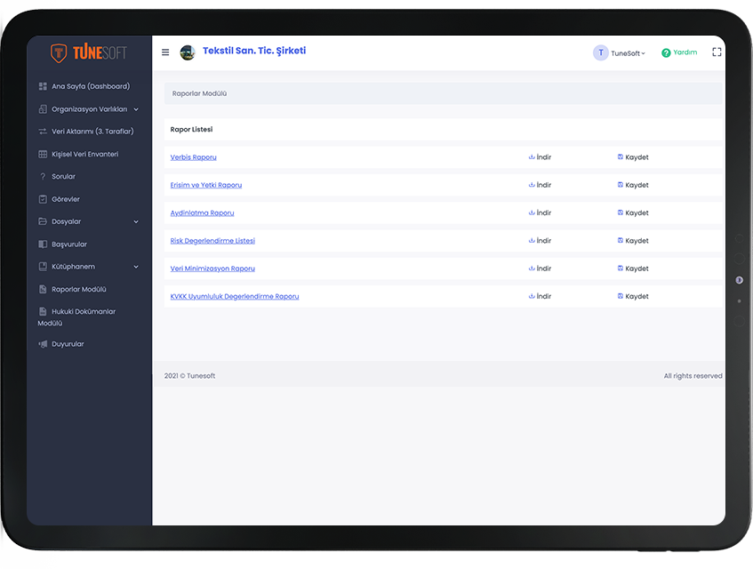
Task: Click Kaydet text for Verbis Raporu
Action: (x=637, y=157)
